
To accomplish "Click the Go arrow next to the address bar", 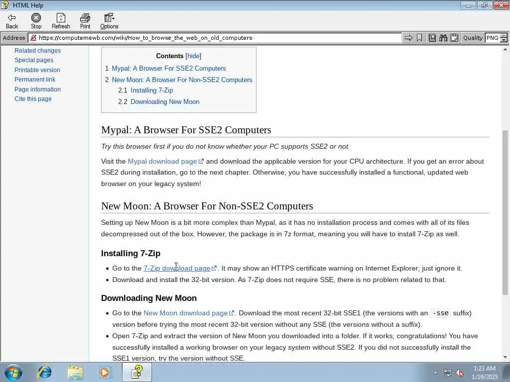I will coord(408,38).
